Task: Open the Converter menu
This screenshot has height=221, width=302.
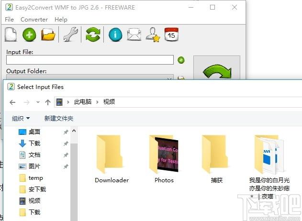Action: click(34, 20)
